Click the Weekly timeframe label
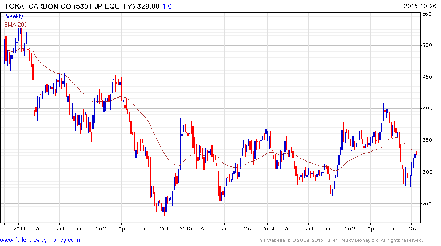441x246 pixels. click(x=13, y=16)
